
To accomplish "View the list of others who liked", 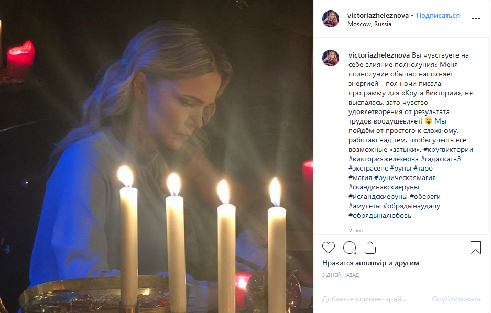I will pyautogui.click(x=407, y=263).
